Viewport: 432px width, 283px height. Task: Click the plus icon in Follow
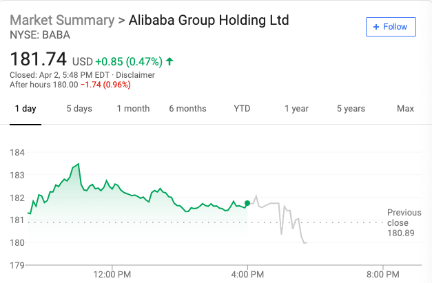(376, 27)
